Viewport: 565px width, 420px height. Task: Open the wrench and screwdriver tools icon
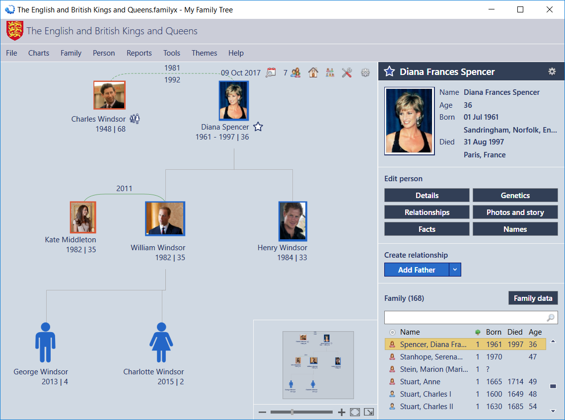pos(347,72)
